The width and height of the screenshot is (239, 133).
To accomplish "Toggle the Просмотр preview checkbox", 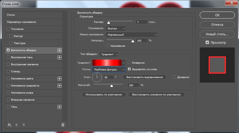I will tap(207, 42).
